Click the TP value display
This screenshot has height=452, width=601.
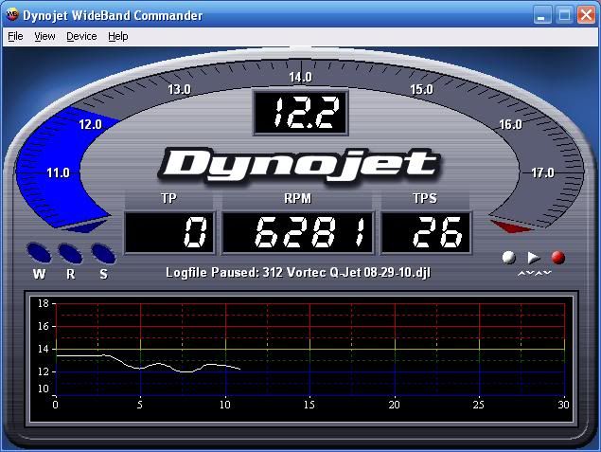click(x=169, y=232)
